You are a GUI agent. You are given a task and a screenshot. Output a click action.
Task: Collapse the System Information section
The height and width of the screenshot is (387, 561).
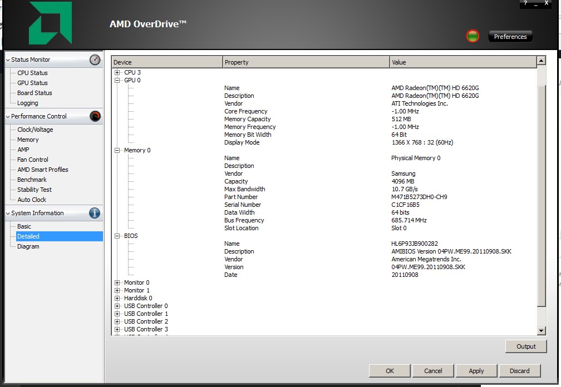coord(8,213)
